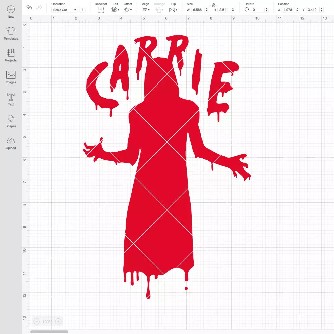Open the Shapes panel

click(11, 119)
